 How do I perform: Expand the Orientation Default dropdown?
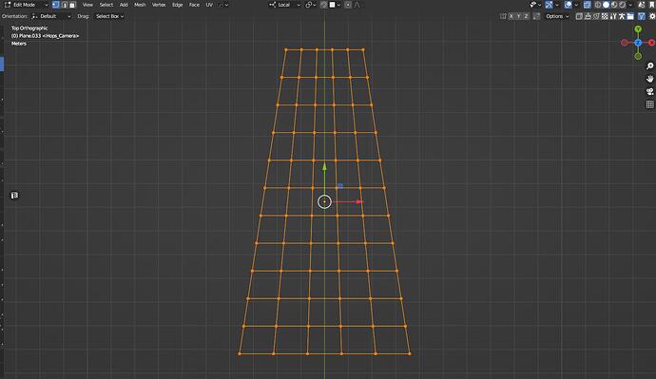[51, 16]
